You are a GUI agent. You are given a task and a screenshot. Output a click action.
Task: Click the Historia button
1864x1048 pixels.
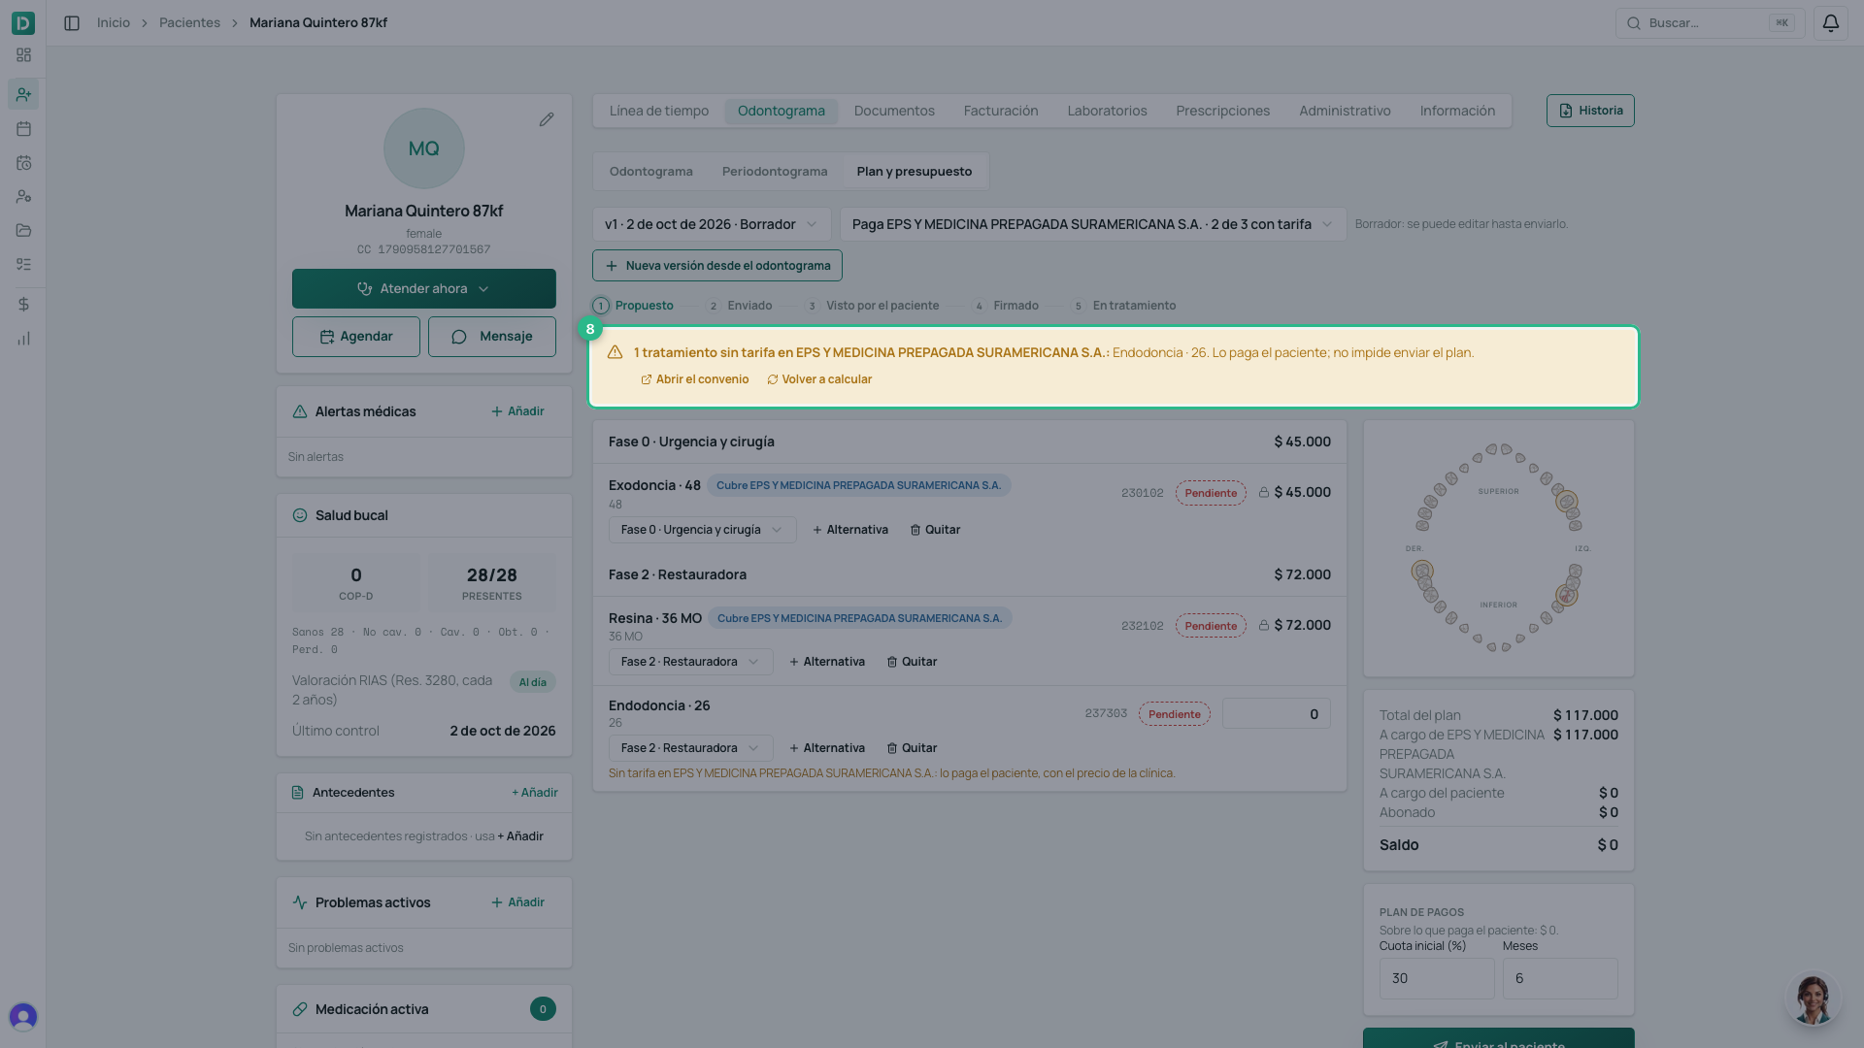pos(1589,111)
